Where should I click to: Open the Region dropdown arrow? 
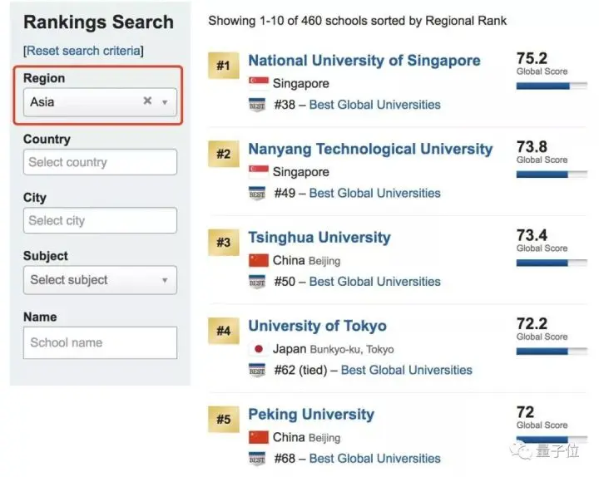point(165,102)
